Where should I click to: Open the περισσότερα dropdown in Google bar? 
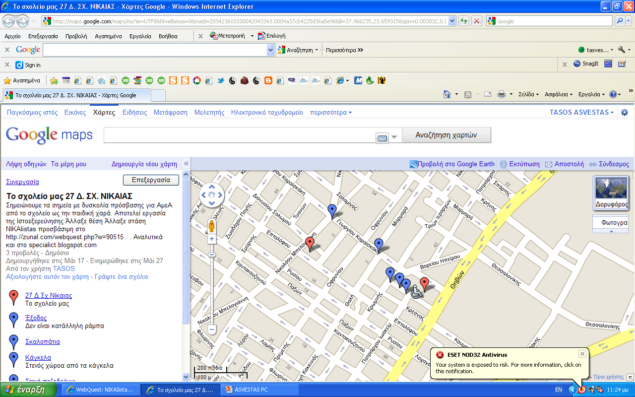[331, 113]
